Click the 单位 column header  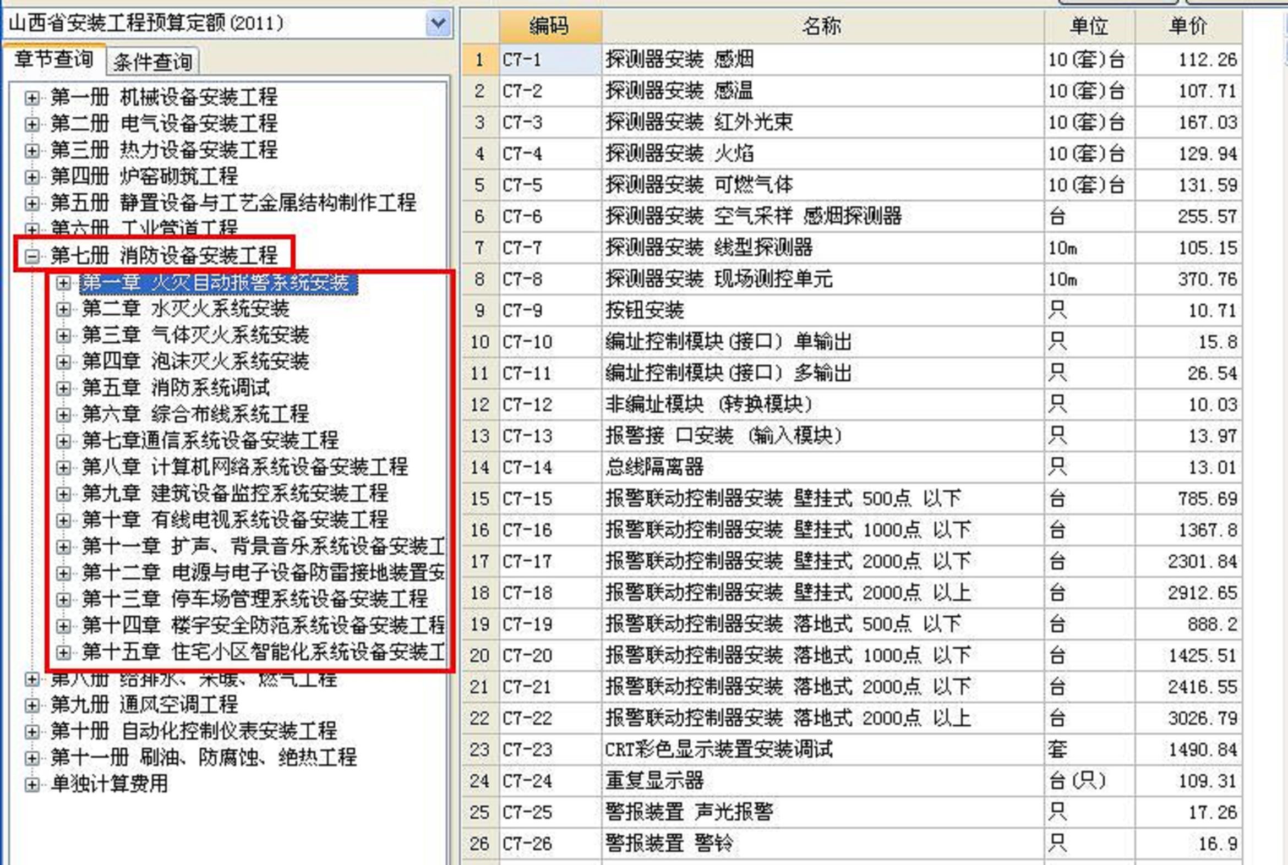[1089, 26]
